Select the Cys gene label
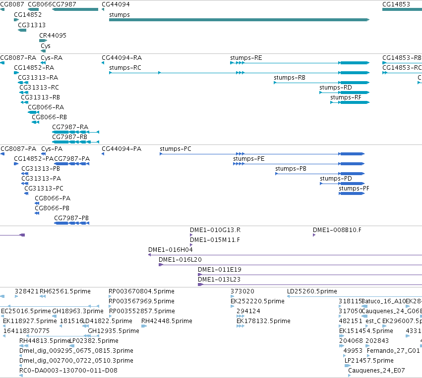The height and width of the screenshot is (378, 422). coord(46,46)
